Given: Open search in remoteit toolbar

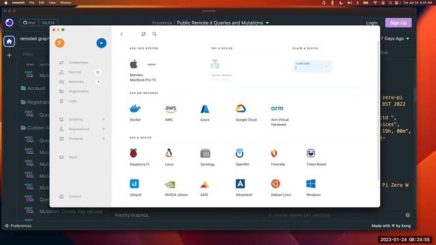Looking at the screenshot, I should tap(155, 34).
